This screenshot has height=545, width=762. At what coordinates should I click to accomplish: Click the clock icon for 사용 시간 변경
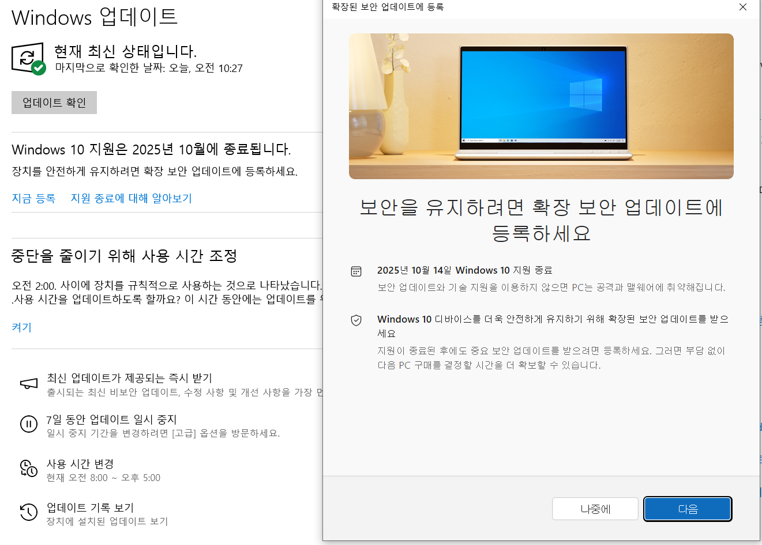[29, 468]
